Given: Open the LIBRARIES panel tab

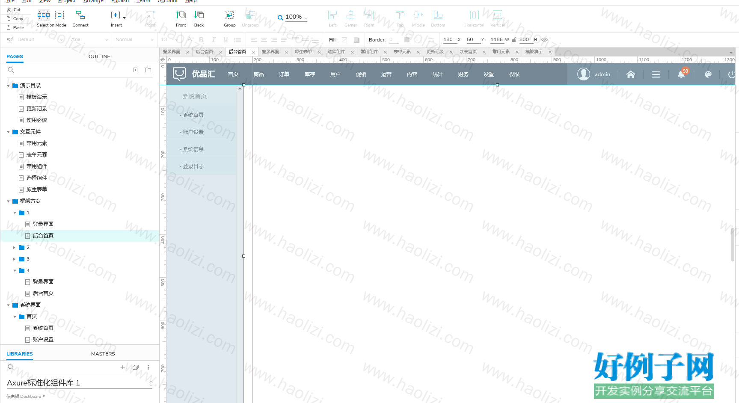Looking at the screenshot, I should pos(20,354).
